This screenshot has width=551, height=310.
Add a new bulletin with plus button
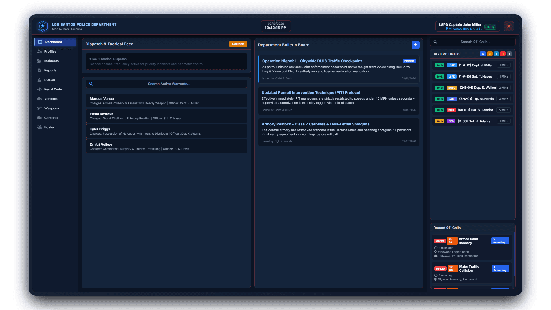tap(415, 45)
